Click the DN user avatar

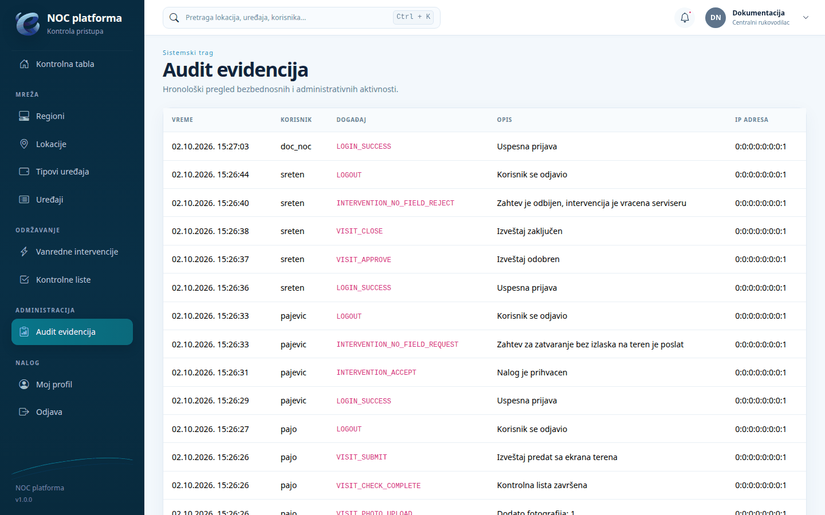(x=716, y=18)
